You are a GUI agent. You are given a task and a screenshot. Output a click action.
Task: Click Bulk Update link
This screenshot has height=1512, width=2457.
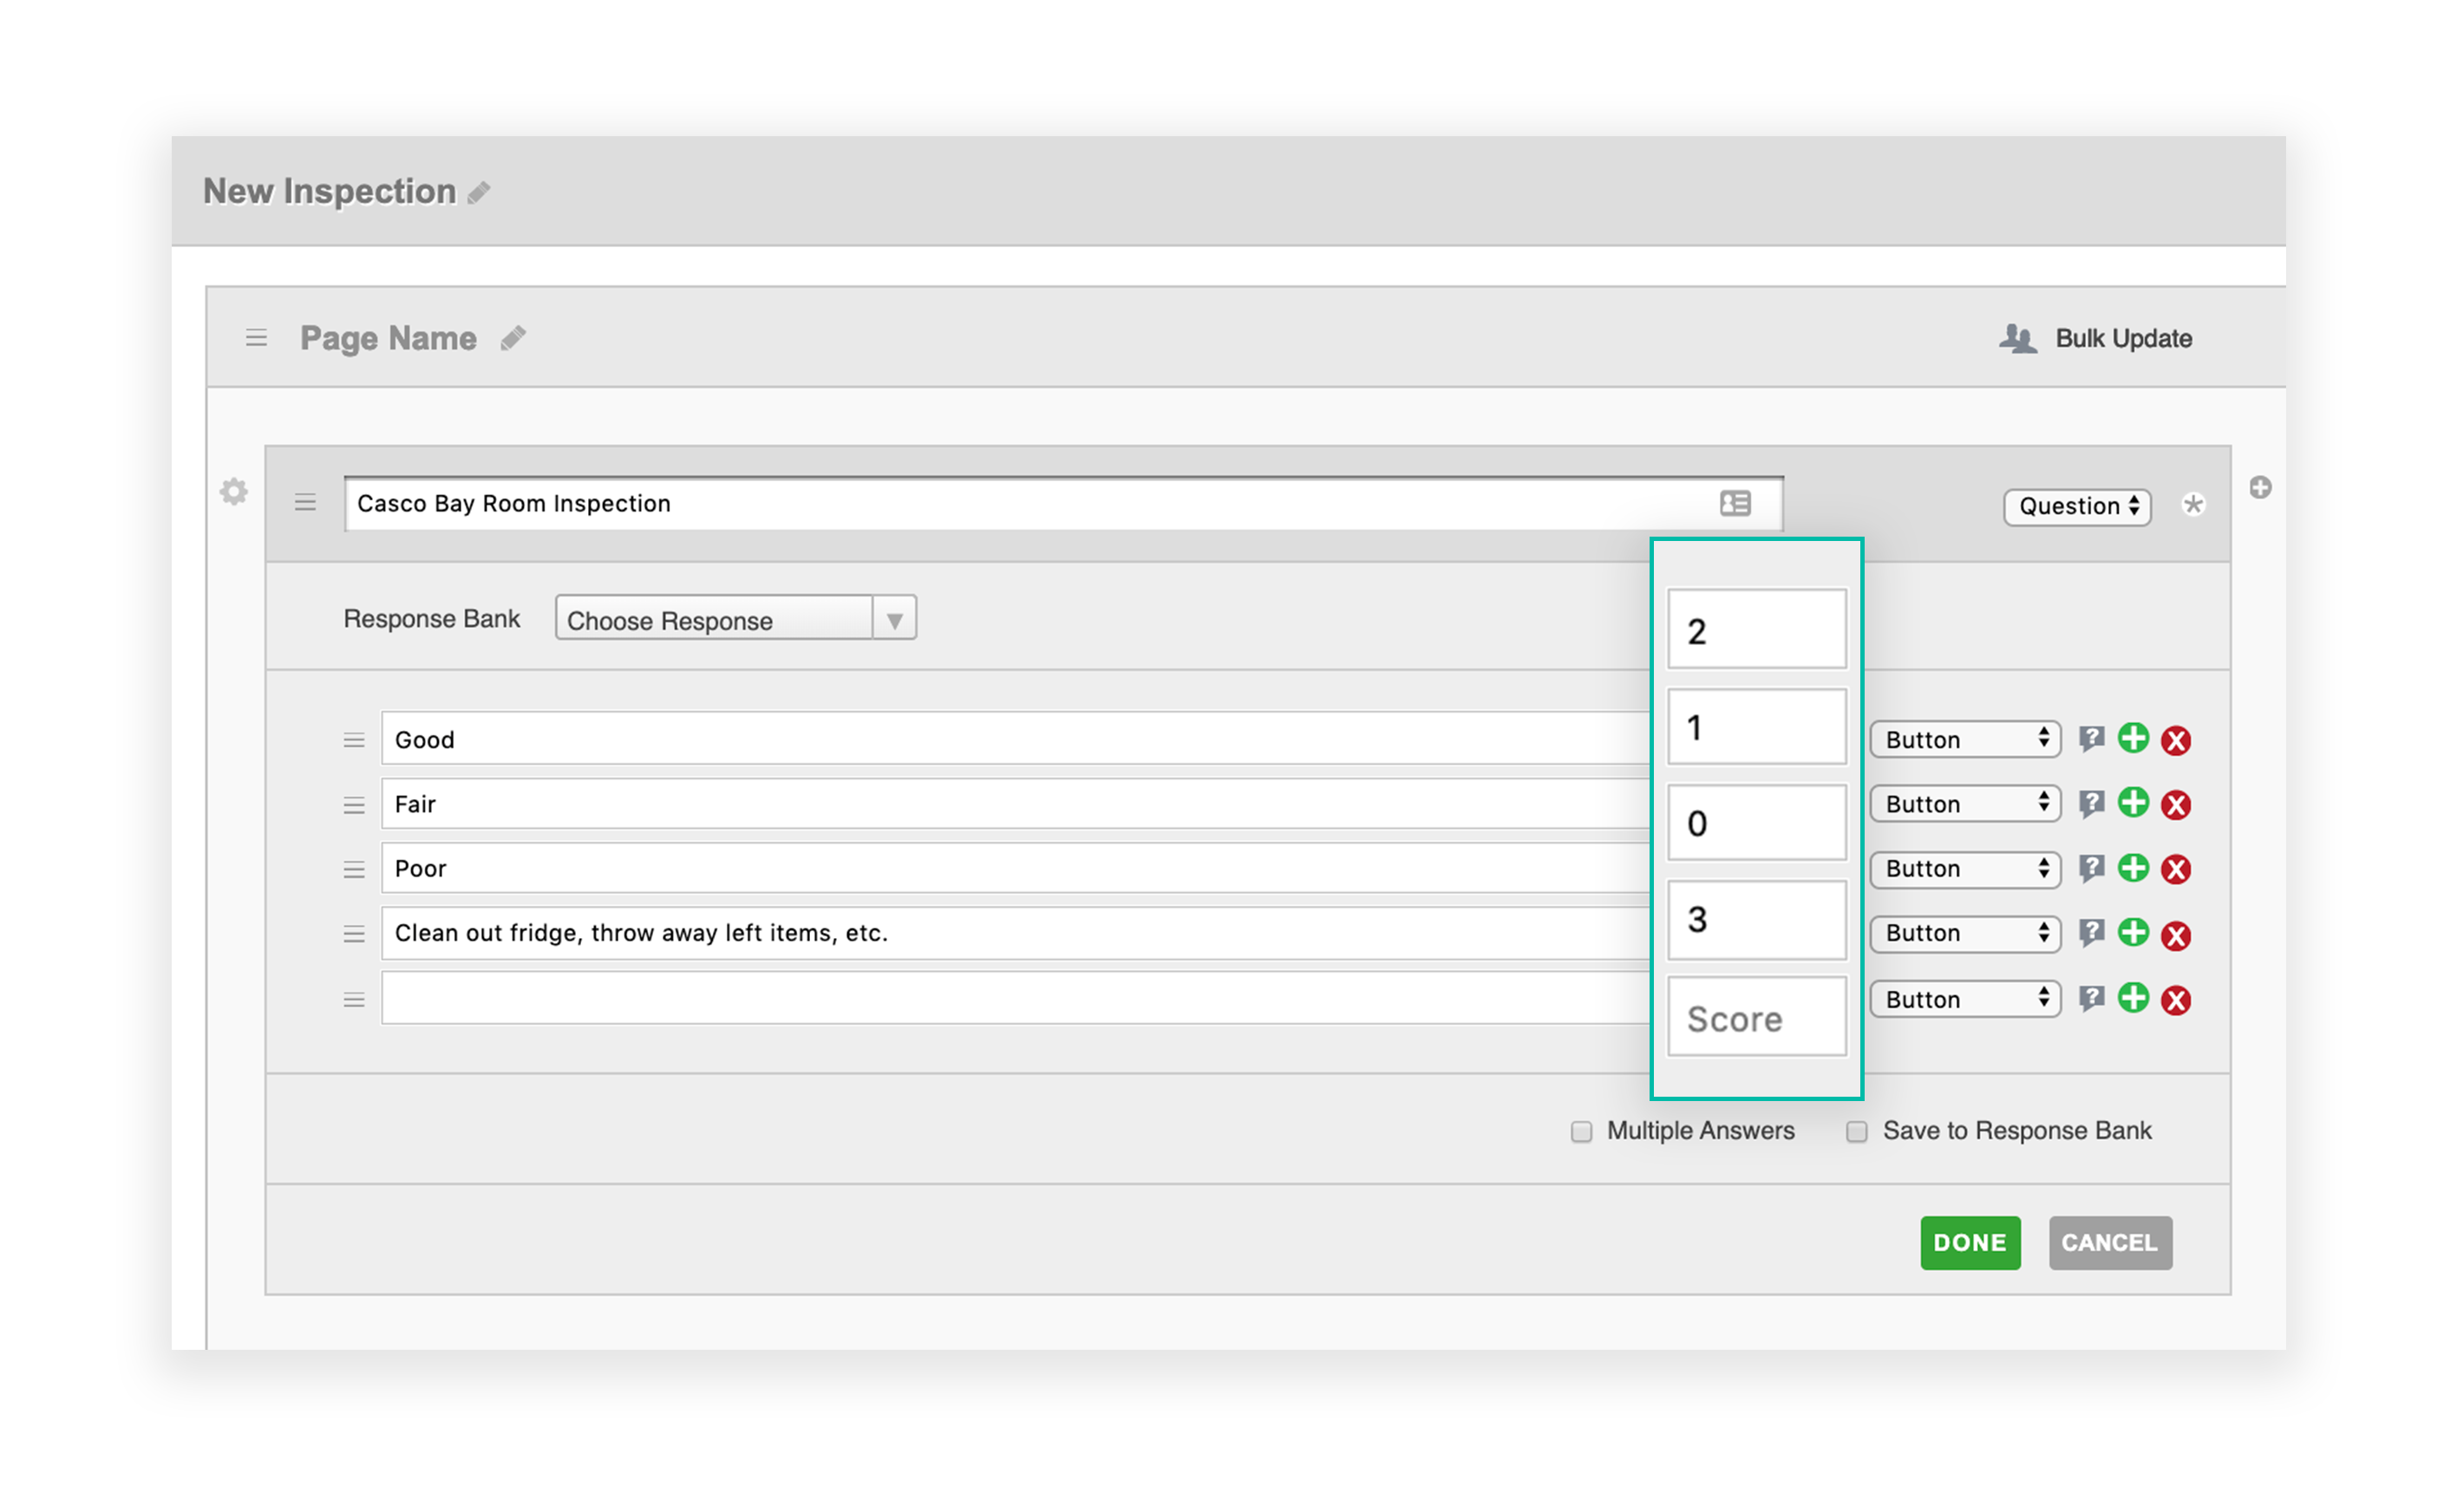(x=2123, y=339)
